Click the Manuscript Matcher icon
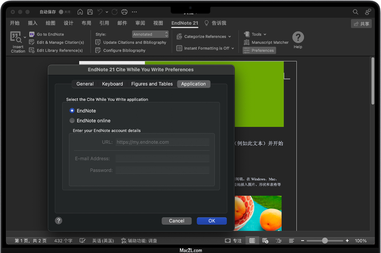The image size is (381, 253). (x=247, y=42)
